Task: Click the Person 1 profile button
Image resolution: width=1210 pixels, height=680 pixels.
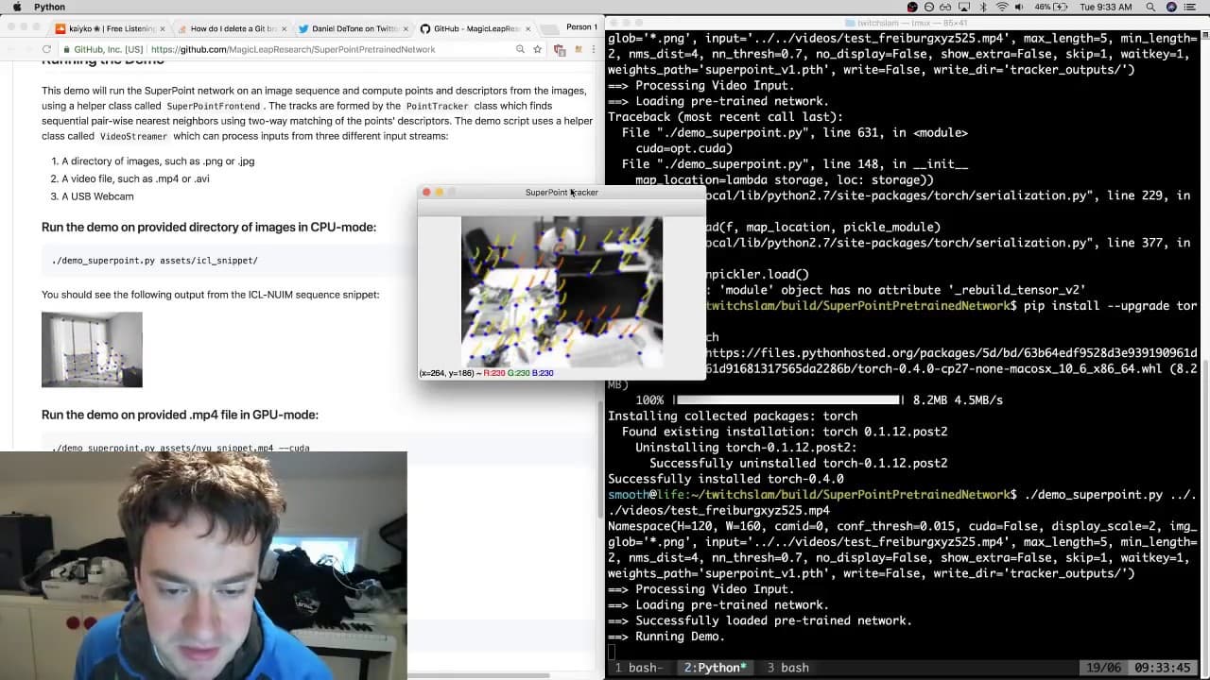Action: coord(580,27)
